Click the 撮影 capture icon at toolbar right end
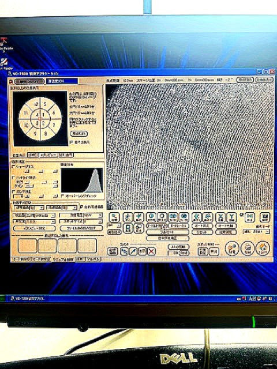 pos(265,218)
